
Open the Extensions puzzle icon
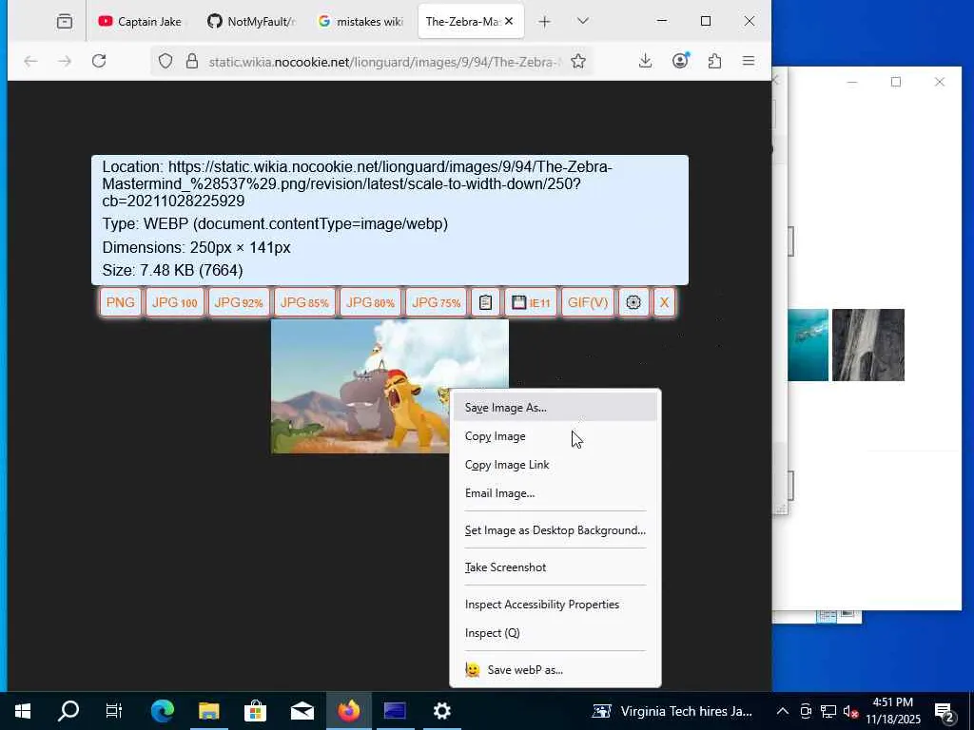coord(715,61)
